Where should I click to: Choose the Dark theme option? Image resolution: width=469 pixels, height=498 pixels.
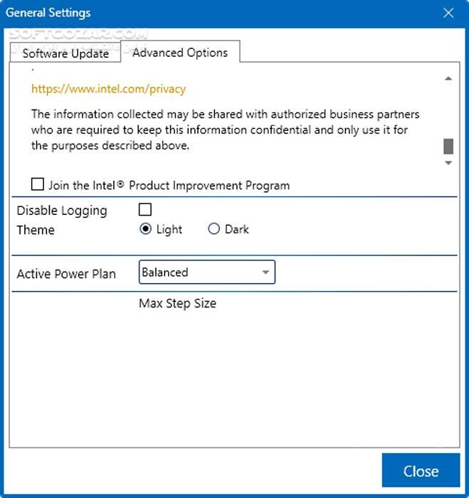point(214,229)
